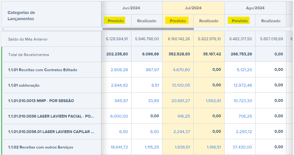Viewport: 294px width, 155px height.
Task: Open the 2.608,28 forecast value link
Action: tap(119, 70)
